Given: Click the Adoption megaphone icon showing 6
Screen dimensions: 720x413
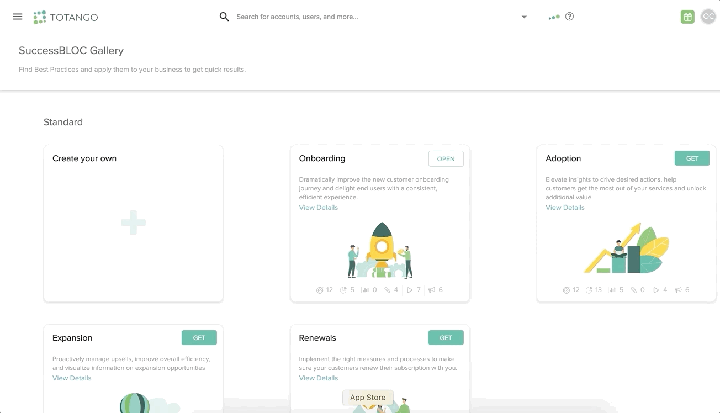Looking at the screenshot, I should click(x=678, y=290).
